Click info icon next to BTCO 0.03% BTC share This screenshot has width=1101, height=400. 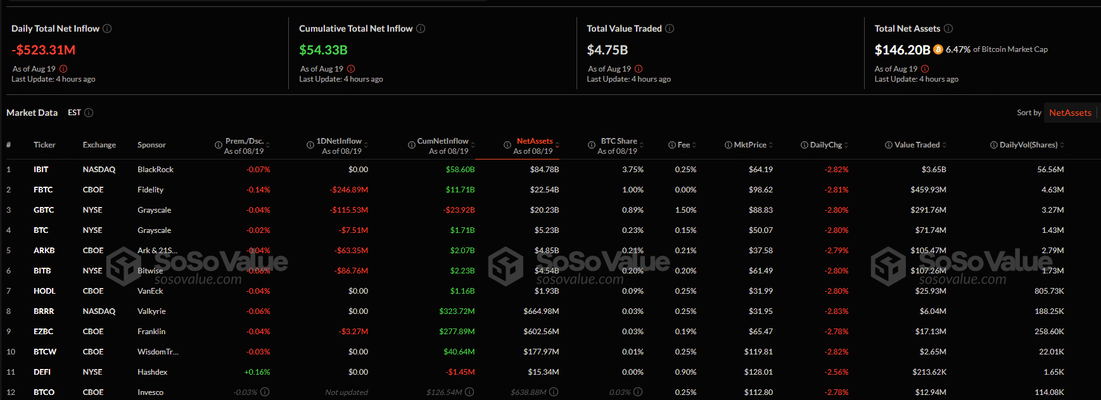click(638, 392)
